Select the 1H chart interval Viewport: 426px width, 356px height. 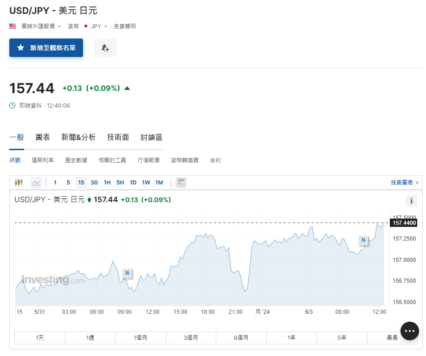tap(107, 183)
